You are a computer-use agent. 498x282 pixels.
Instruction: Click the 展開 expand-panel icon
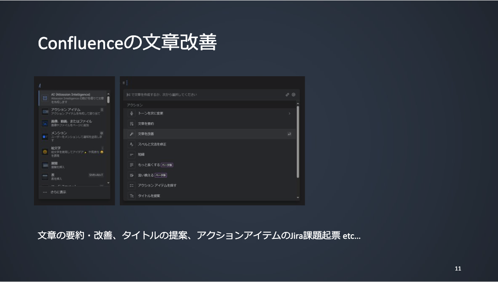(45, 165)
